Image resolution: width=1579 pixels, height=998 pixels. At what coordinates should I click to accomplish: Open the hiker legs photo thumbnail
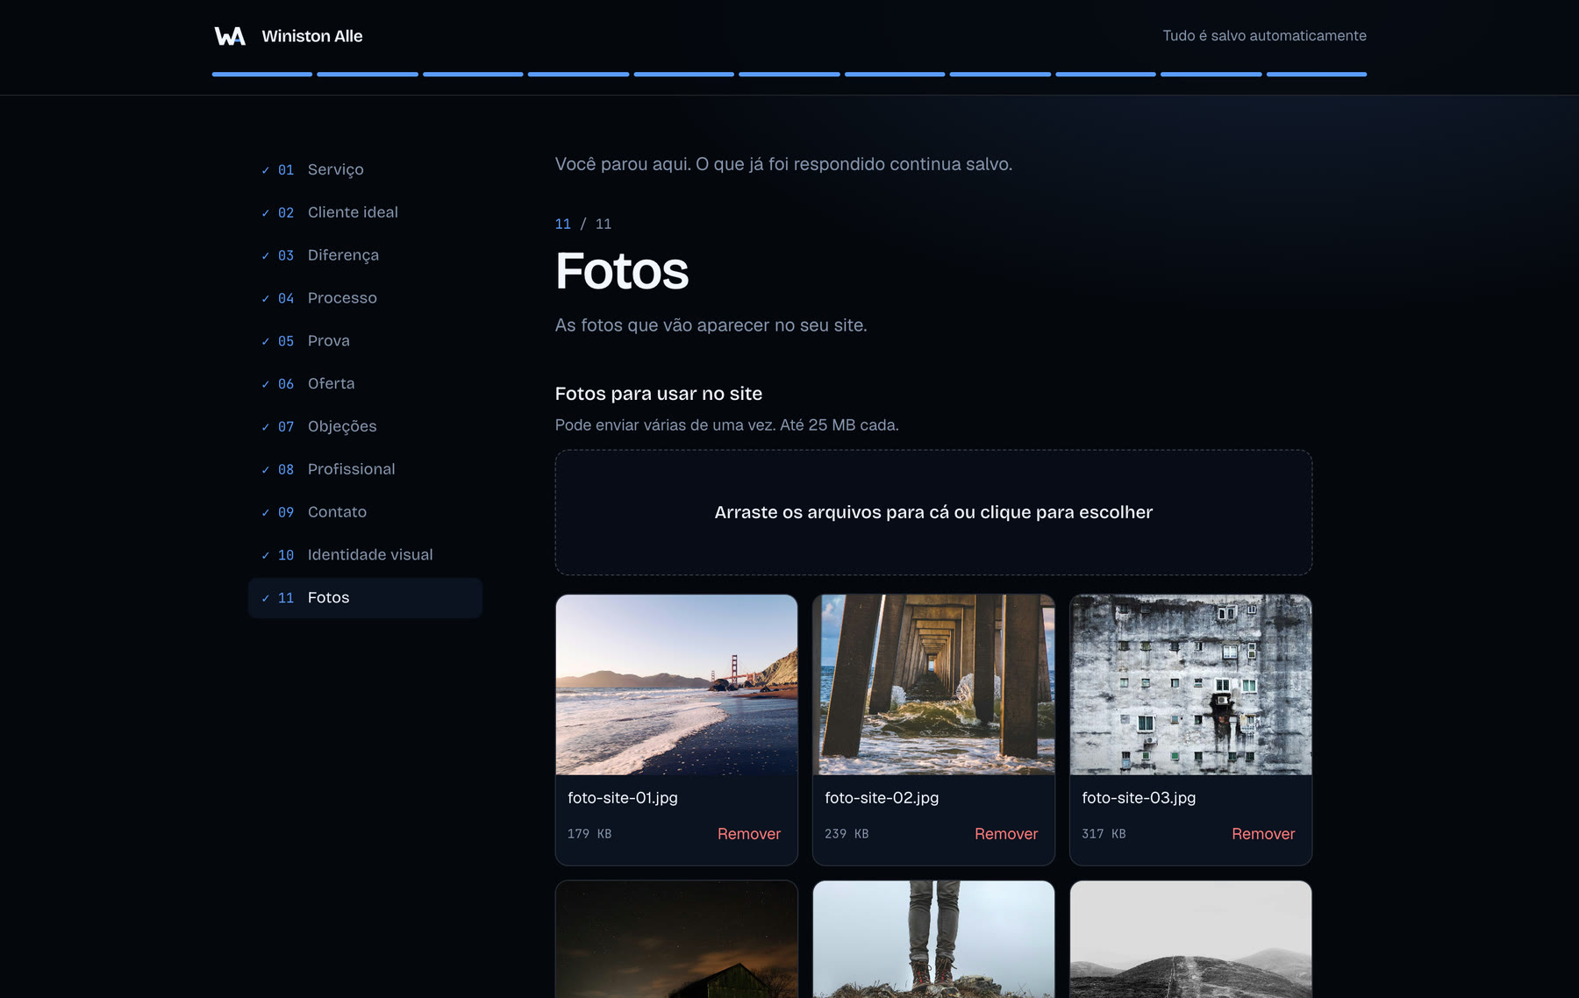point(933,939)
